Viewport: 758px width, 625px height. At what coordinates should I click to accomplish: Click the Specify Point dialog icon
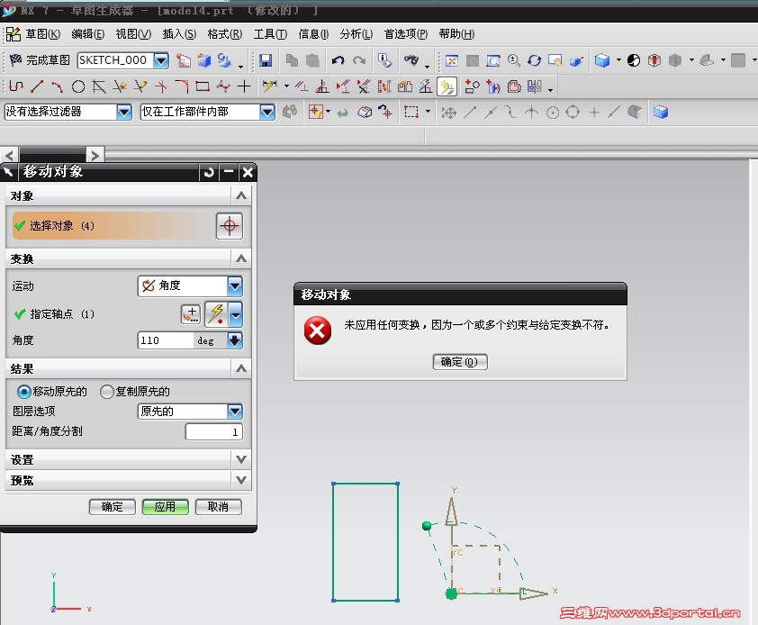pyautogui.click(x=192, y=314)
